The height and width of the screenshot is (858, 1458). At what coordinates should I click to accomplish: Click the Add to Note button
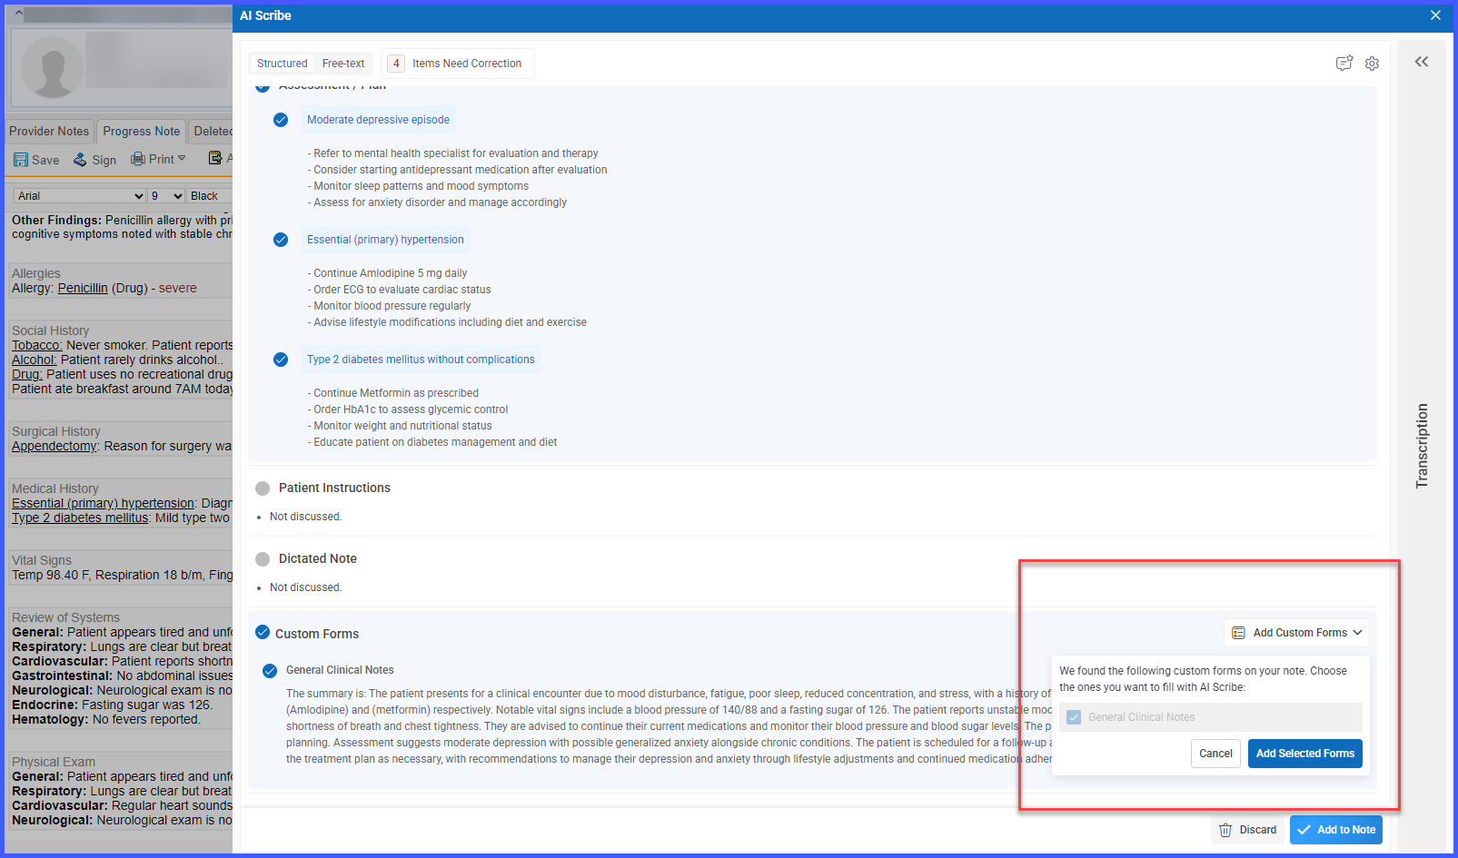click(1336, 830)
